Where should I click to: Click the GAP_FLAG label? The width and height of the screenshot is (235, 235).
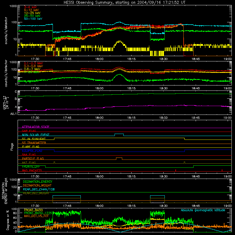point(29,131)
